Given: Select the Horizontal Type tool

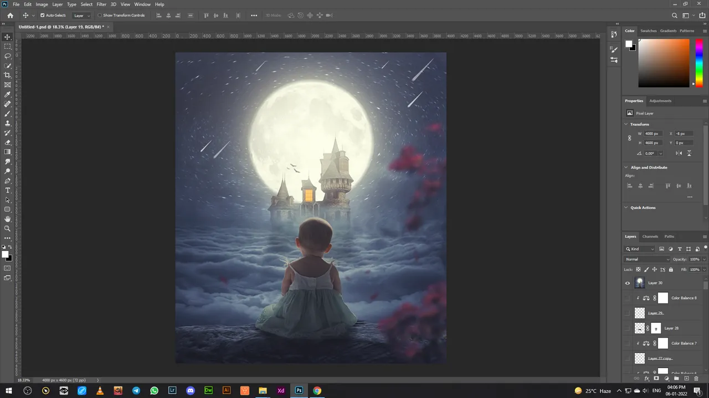Looking at the screenshot, I should [x=7, y=190].
